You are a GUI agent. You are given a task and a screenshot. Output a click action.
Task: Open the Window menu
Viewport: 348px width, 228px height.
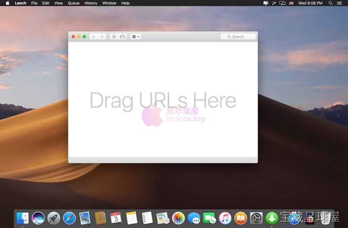click(x=109, y=3)
